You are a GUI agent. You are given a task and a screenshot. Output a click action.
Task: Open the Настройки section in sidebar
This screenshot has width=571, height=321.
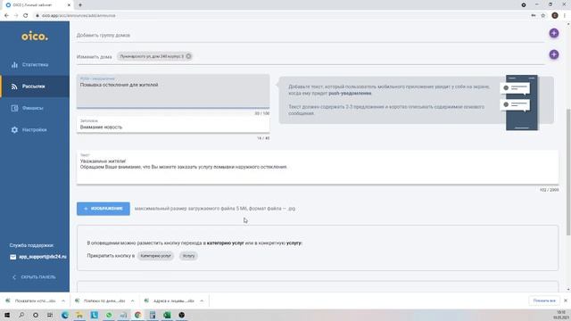35,130
